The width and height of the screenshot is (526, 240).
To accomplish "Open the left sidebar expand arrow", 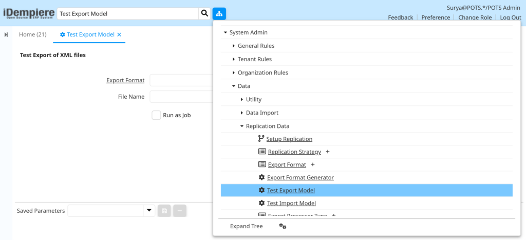I will click(x=6, y=34).
